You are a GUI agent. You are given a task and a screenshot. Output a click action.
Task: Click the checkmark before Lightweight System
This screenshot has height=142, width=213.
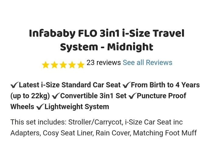[x=40, y=107]
